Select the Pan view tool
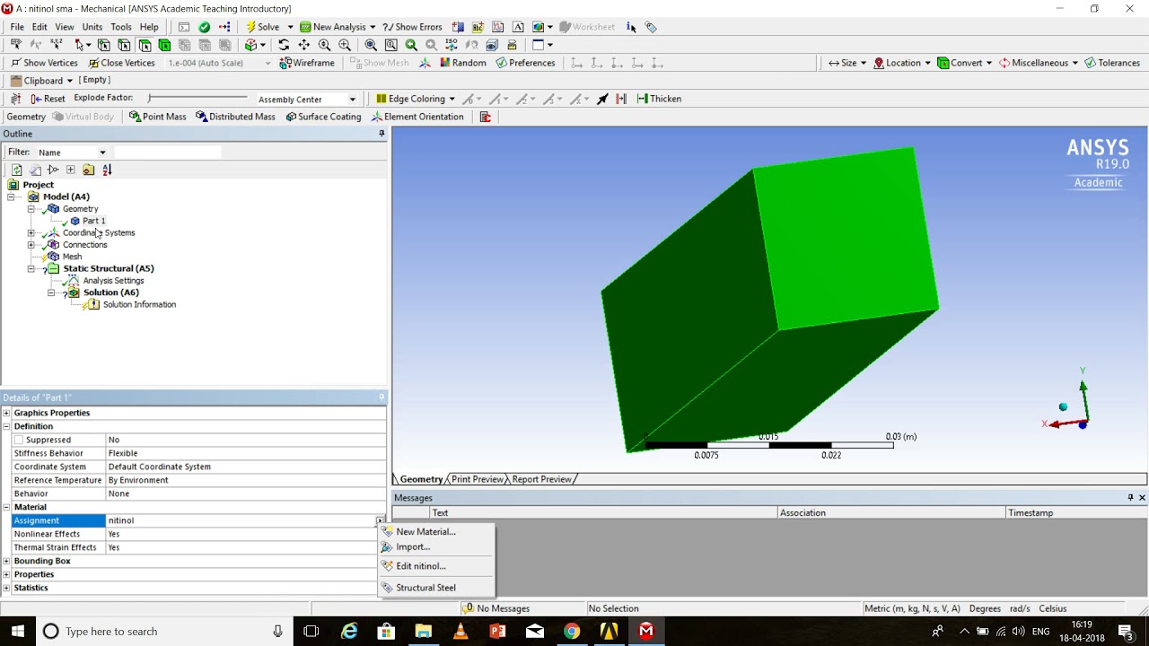The height and width of the screenshot is (646, 1149). [x=303, y=45]
